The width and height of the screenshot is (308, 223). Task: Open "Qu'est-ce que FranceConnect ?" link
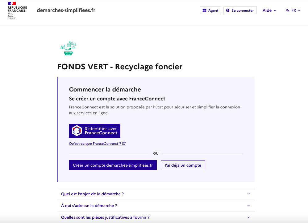coord(95,144)
